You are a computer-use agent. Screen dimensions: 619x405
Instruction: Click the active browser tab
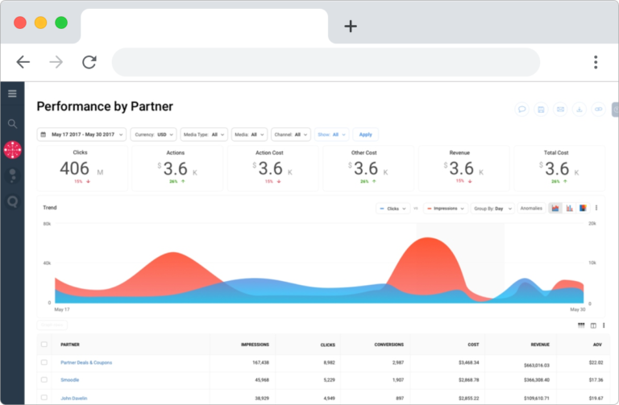tap(205, 26)
